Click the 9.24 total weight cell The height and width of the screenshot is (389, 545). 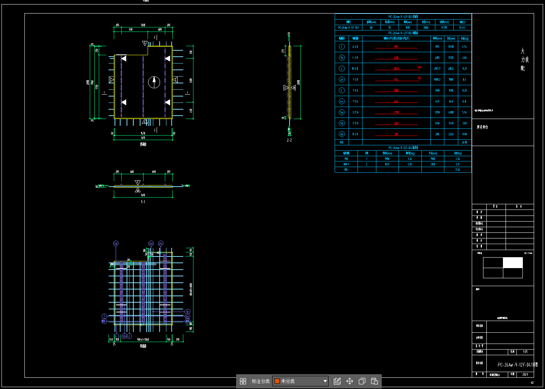(457, 170)
